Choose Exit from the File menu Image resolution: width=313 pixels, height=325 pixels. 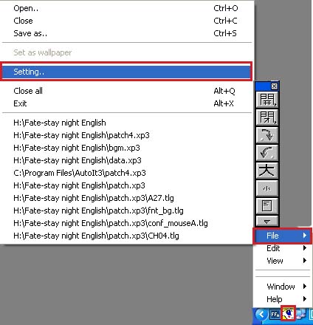pyautogui.click(x=127, y=103)
